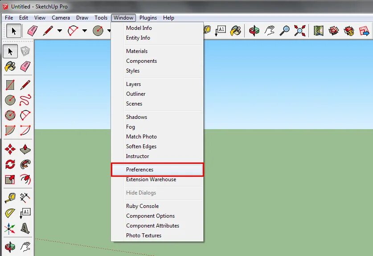This screenshot has width=373, height=256.
Task: Select the Scale tool
Action: pos(10,179)
